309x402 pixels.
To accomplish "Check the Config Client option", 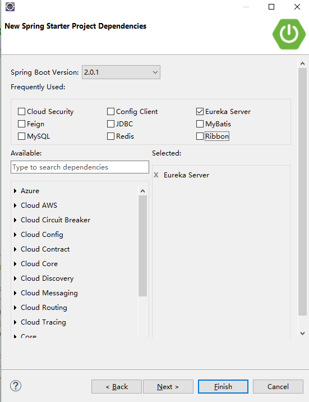I will pos(110,112).
